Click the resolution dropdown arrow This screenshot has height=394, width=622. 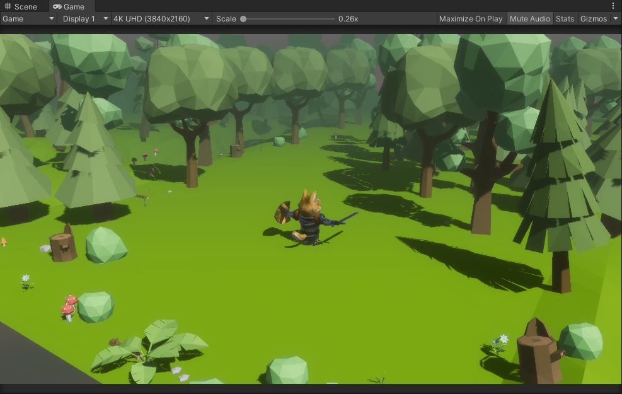tap(205, 18)
